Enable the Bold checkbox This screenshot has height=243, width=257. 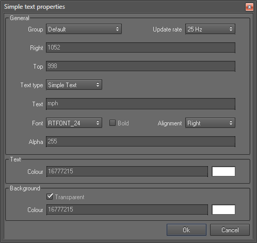113,123
